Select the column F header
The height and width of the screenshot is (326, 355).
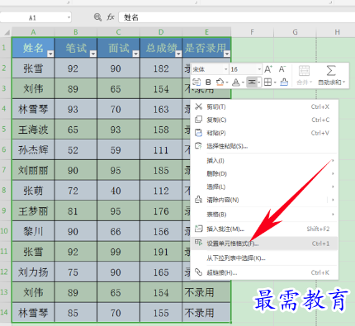(252, 32)
